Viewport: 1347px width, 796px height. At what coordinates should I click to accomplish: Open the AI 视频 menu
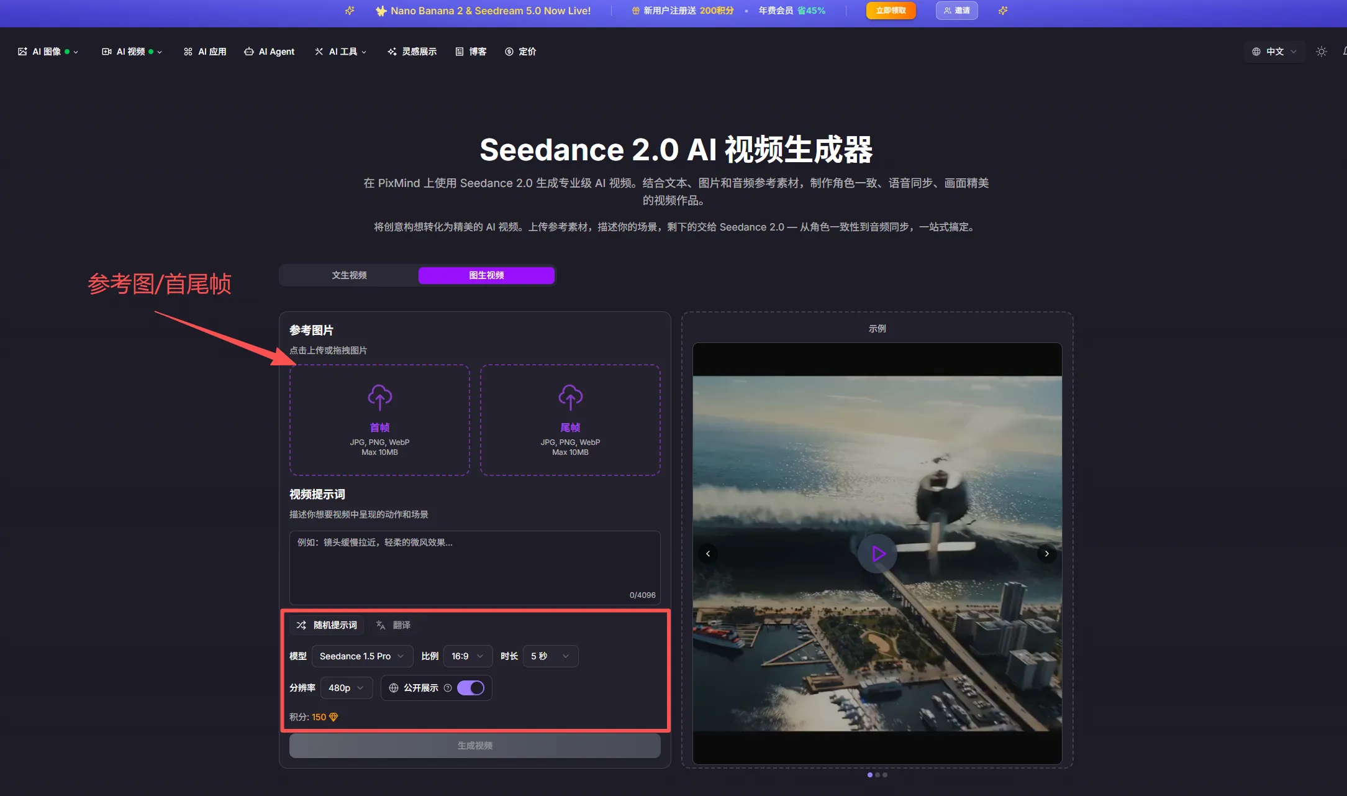tap(132, 52)
